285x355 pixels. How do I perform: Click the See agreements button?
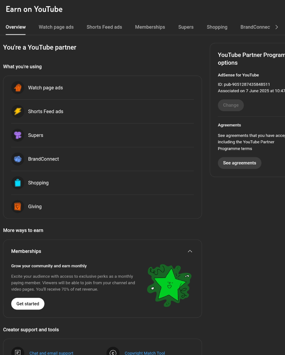pos(239,163)
